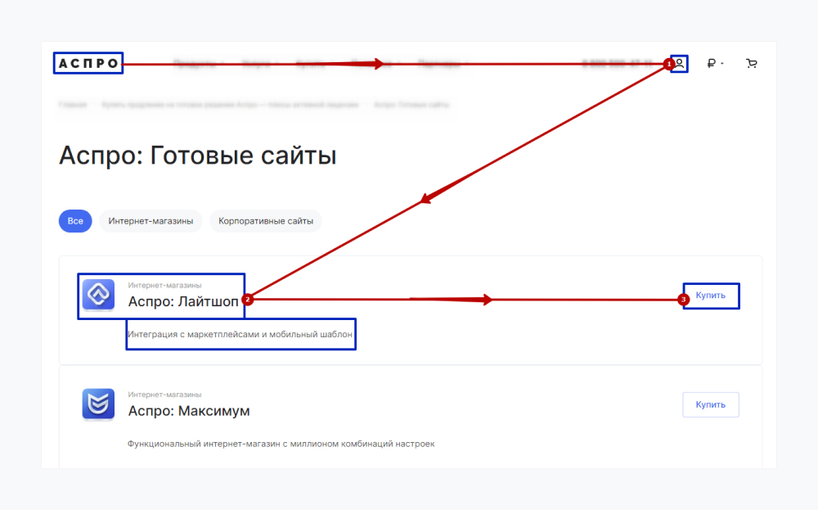
Task: Click Купить for Аспро: Максимум
Action: coord(711,404)
